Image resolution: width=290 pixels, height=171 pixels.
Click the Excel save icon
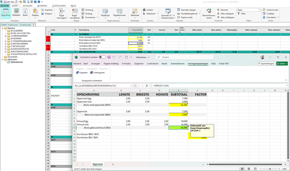tap(109, 57)
